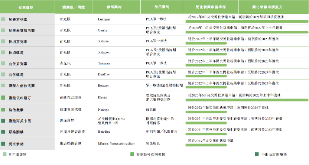This screenshot has width=309, height=165.
Task: Select reference drug Elestat
Action: 103,97
